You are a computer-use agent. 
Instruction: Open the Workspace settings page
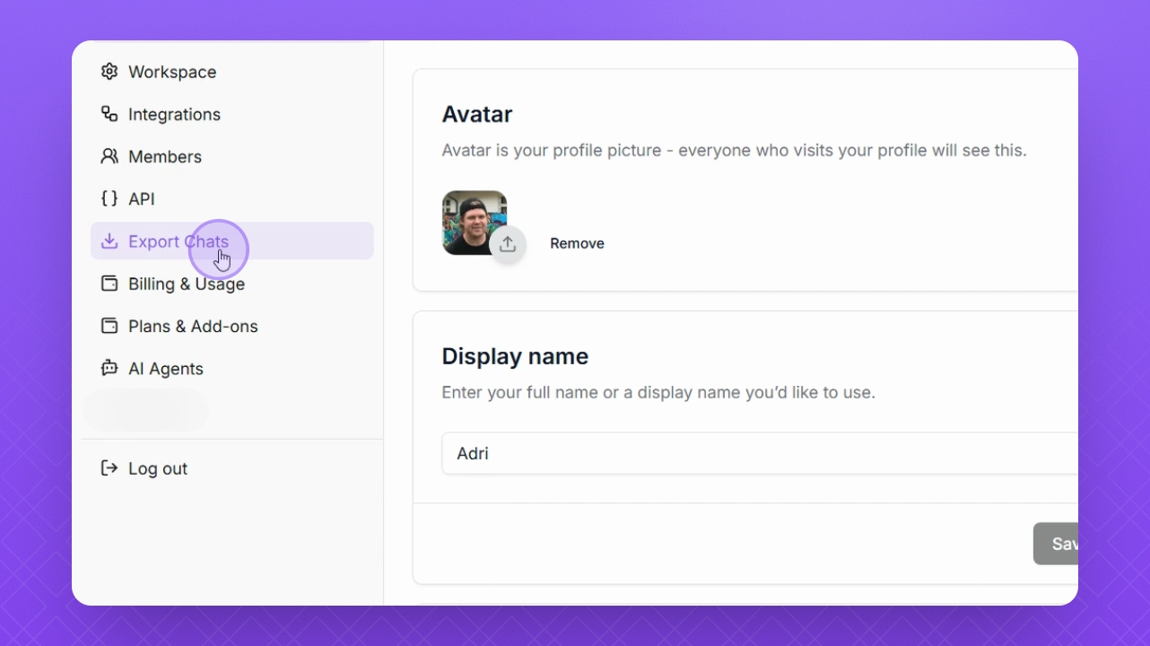(231, 72)
